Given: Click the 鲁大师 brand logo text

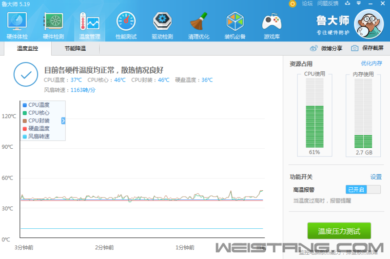Looking at the screenshot, I should pos(333,20).
